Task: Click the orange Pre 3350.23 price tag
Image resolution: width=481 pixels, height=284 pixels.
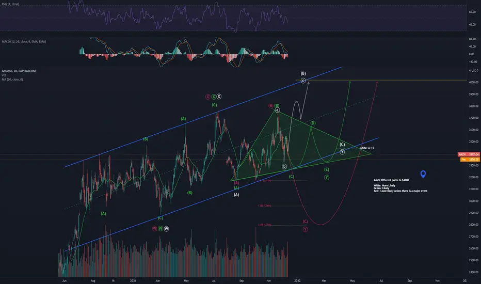Action: (470, 160)
